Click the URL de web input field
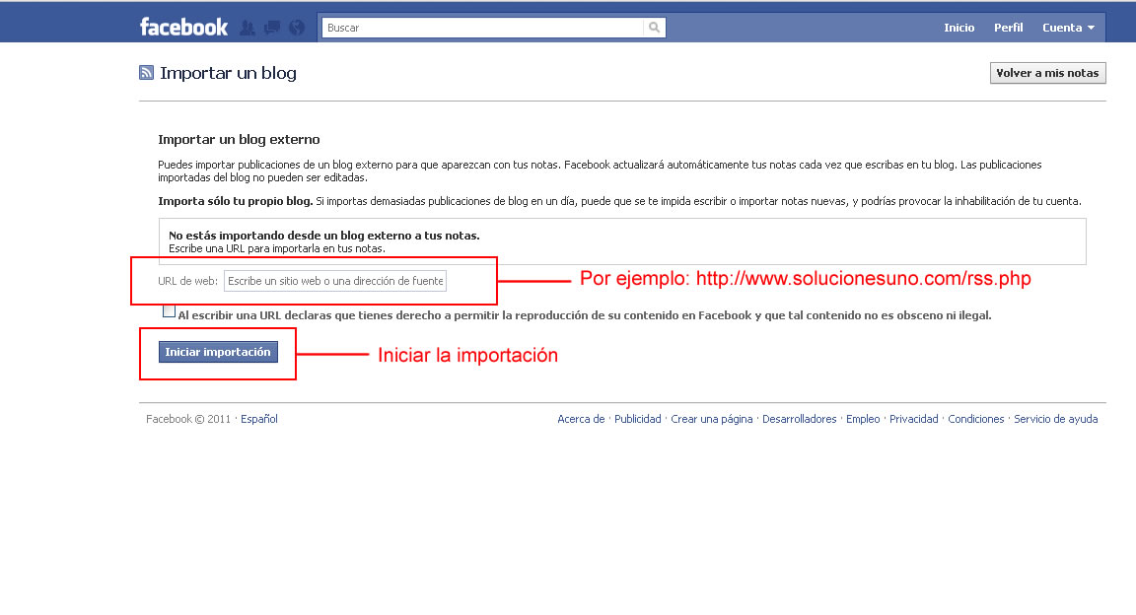This screenshot has width=1136, height=615. tap(334, 281)
